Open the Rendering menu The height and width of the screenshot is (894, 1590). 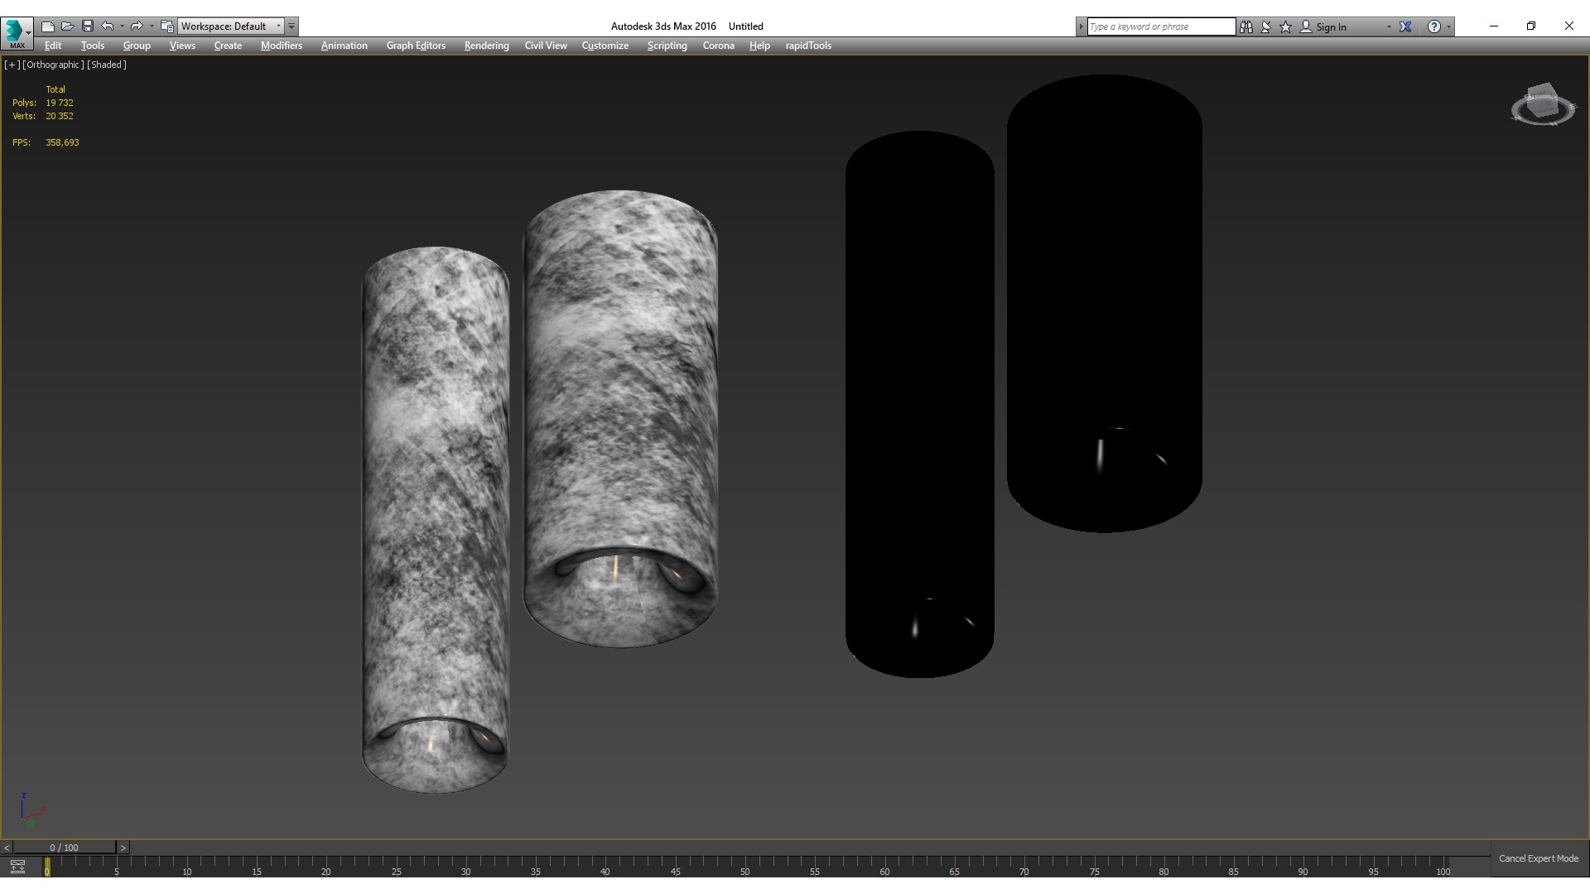(486, 46)
